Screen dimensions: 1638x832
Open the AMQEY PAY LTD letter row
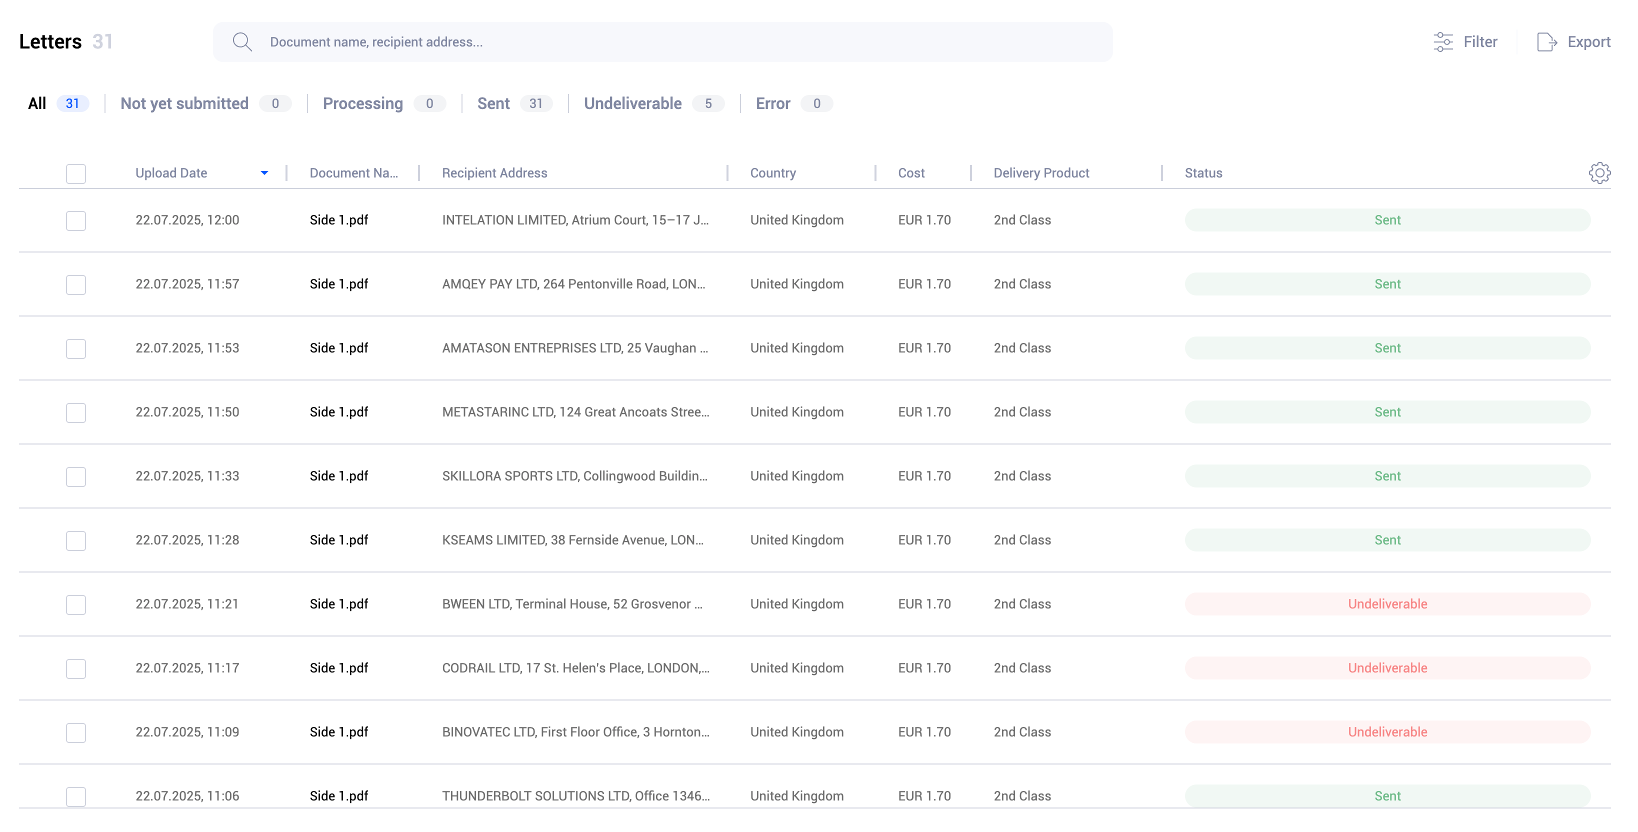click(573, 284)
